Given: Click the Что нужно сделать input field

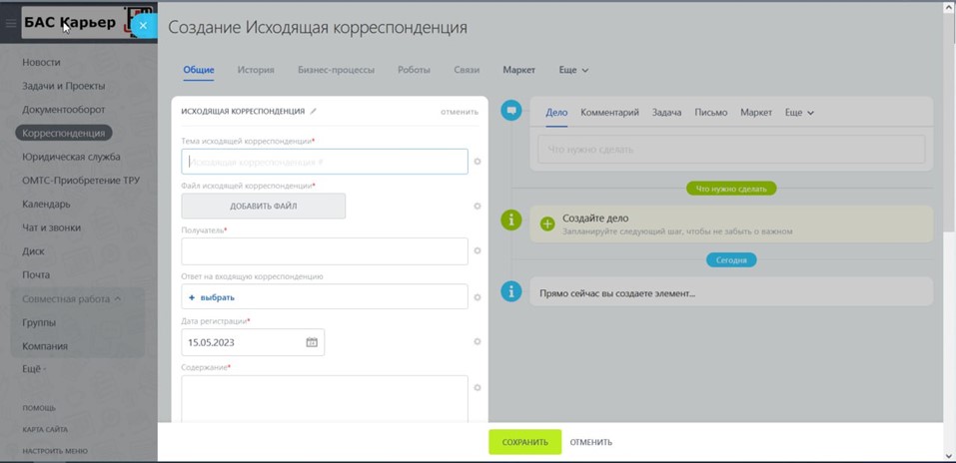Looking at the screenshot, I should point(730,150).
